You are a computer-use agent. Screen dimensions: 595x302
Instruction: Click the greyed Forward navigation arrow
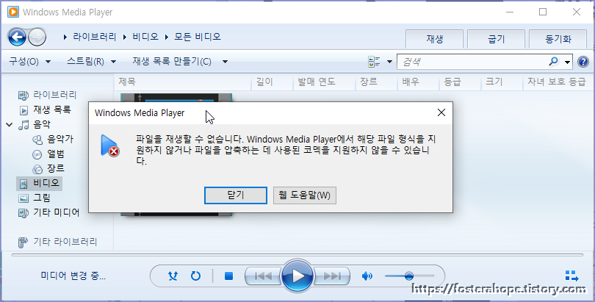pos(37,37)
